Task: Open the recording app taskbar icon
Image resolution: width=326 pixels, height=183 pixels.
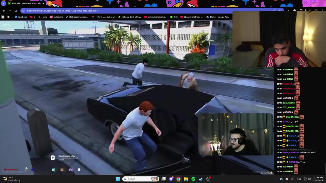Action: click(208, 179)
